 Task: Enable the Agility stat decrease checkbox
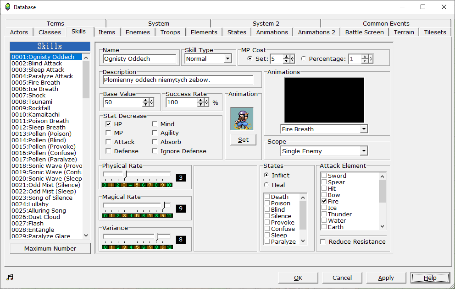pyautogui.click(x=155, y=133)
